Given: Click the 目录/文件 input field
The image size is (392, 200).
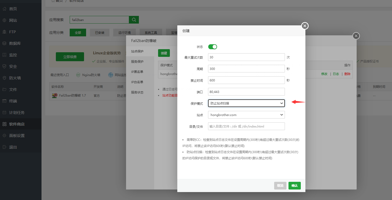Looking at the screenshot, I should coord(246,126).
